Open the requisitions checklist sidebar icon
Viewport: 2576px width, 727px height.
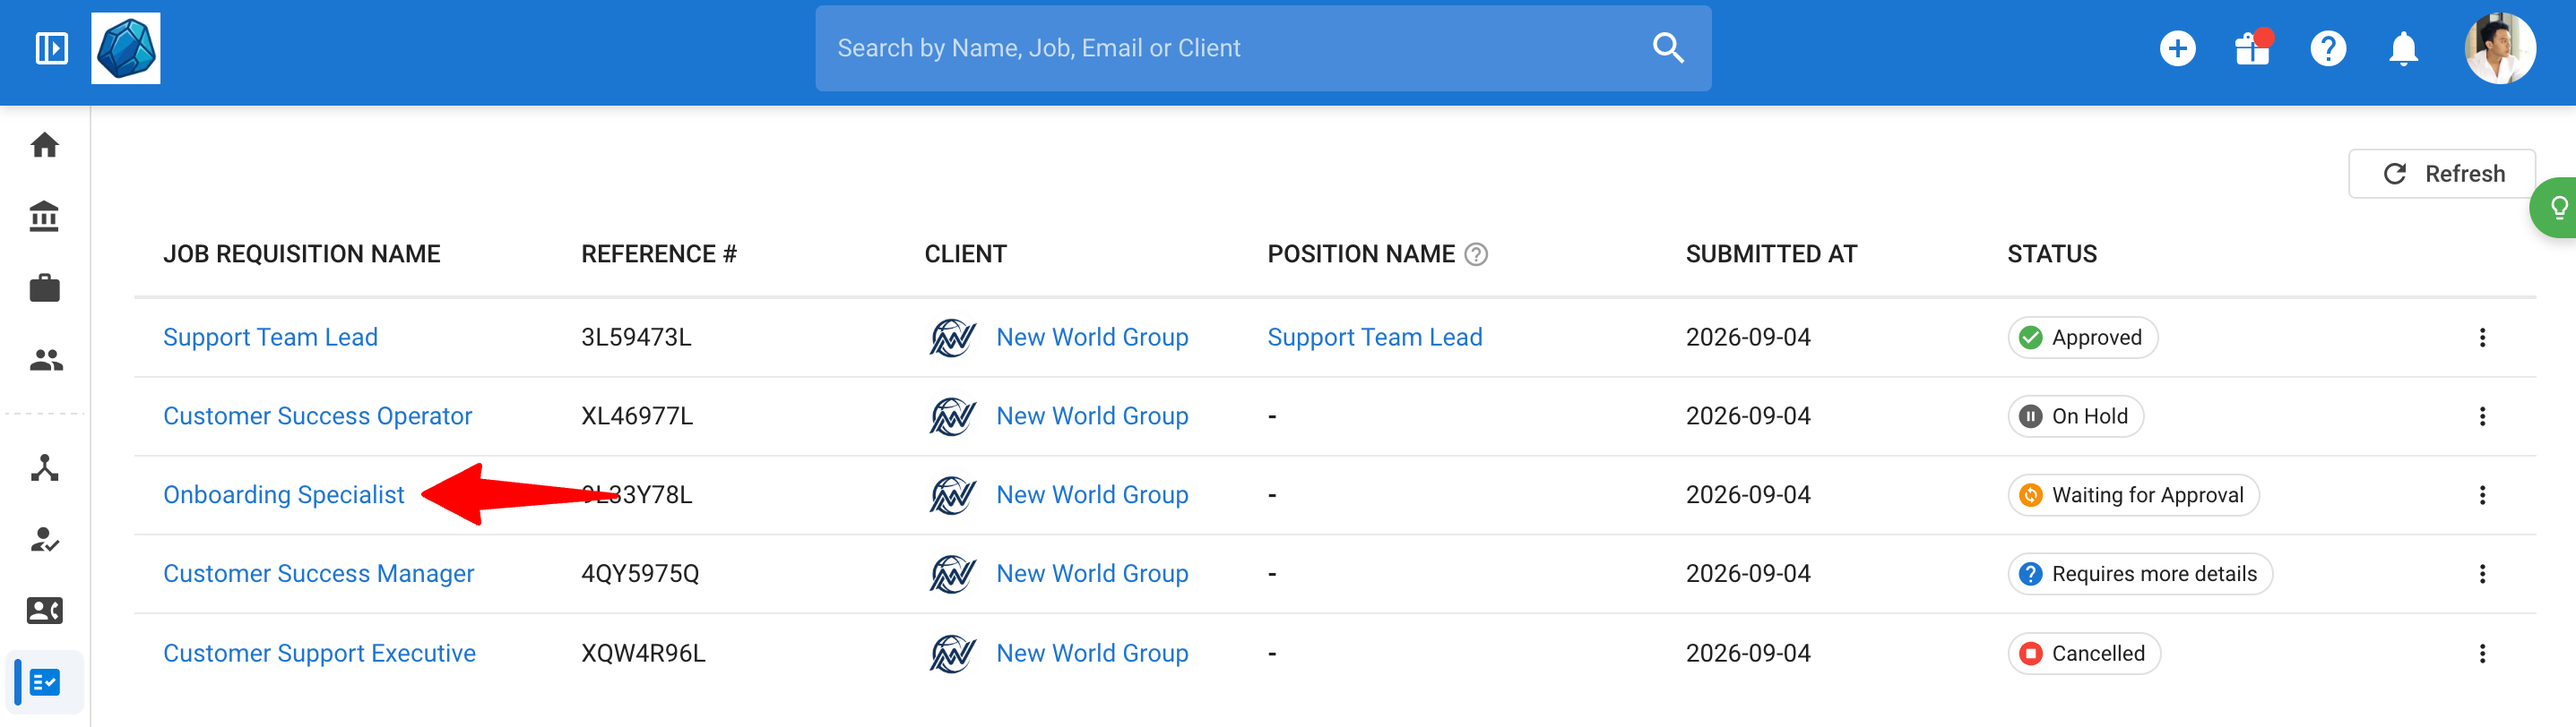pyautogui.click(x=45, y=683)
